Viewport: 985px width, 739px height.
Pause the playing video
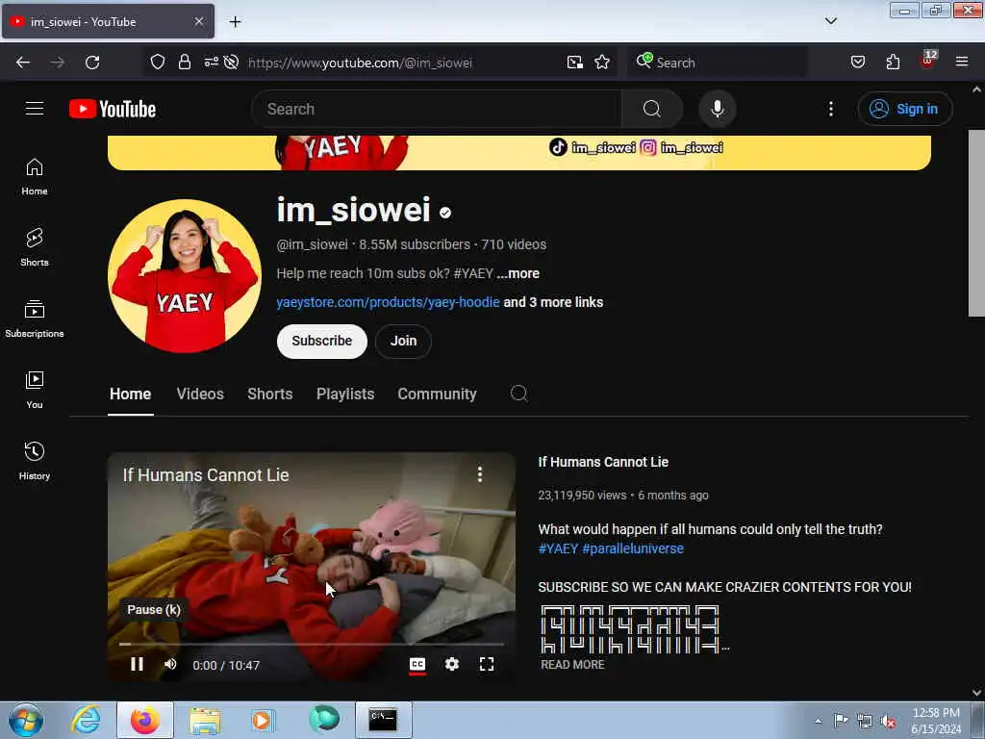[x=137, y=664]
